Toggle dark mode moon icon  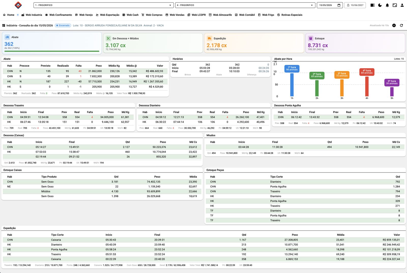tap(380, 5)
